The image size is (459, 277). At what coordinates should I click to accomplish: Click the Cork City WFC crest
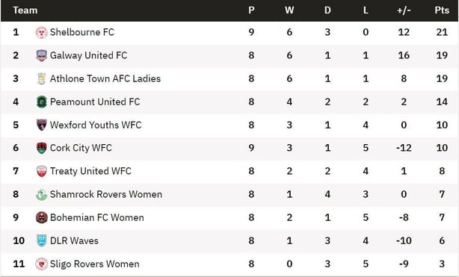(x=42, y=148)
